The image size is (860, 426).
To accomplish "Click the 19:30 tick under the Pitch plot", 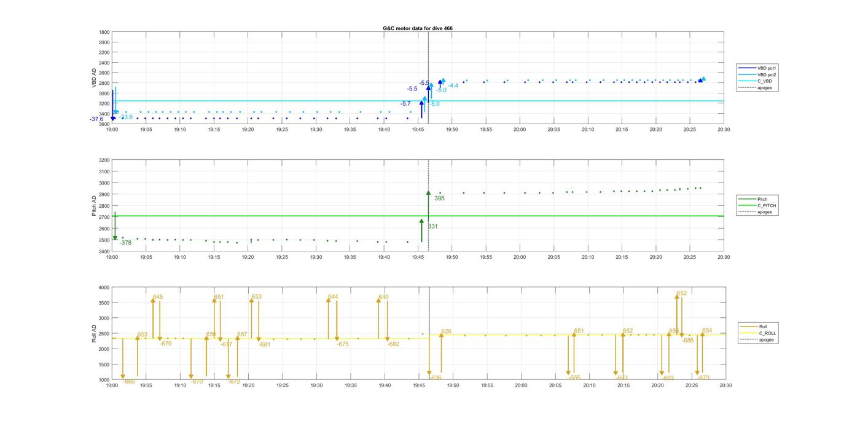I will (316, 257).
